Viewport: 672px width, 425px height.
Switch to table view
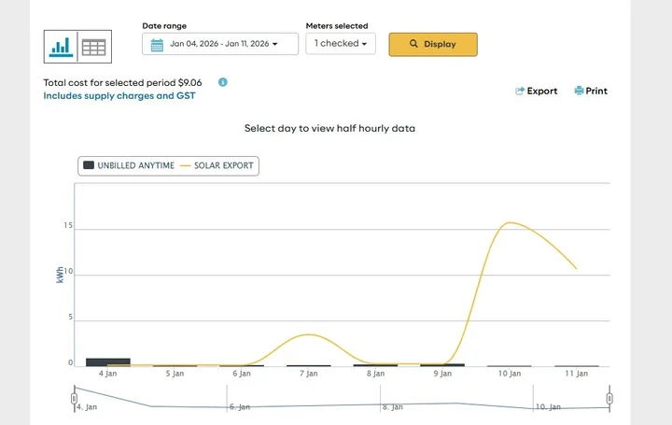click(x=94, y=46)
